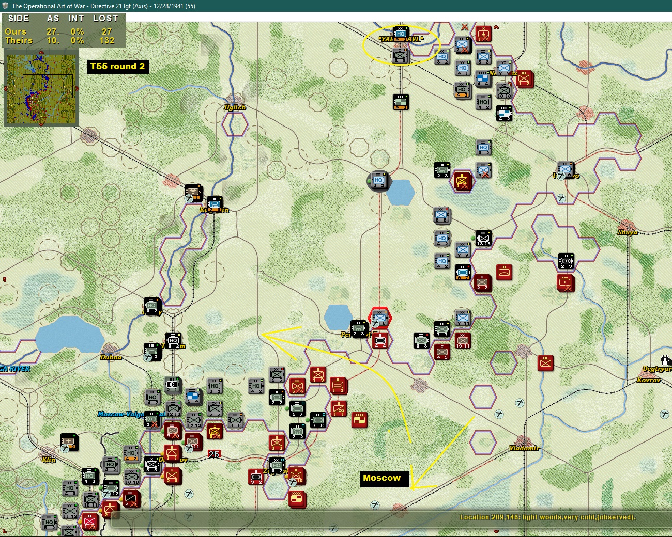This screenshot has width=672, height=537.
Task: Click the Kovrov city label
Action: coord(649,380)
